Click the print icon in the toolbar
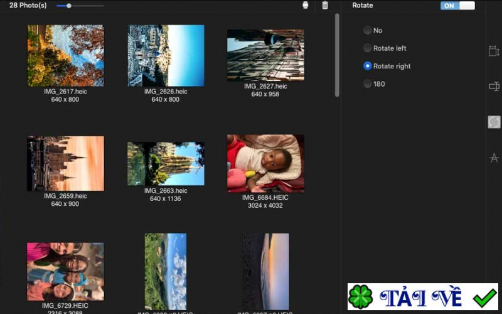This screenshot has width=502, height=314. [x=306, y=6]
